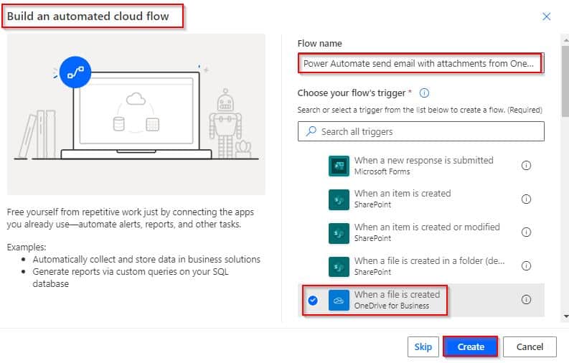Click SharePoint icon for 'item is created or modified'
The height and width of the screenshot is (363, 569).
[339, 233]
